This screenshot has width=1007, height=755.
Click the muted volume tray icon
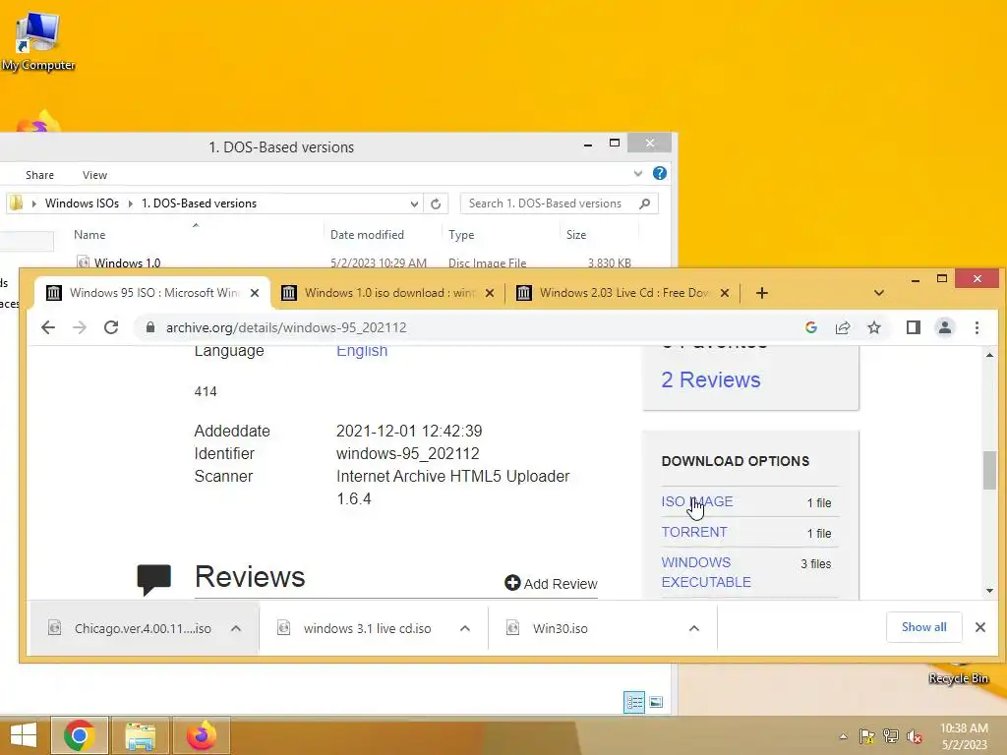915,736
